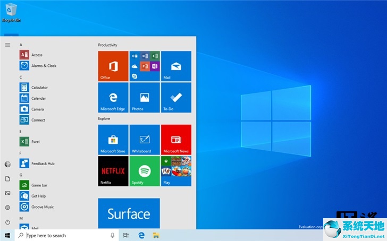Select the Recycle Bin desktop icon
The width and height of the screenshot is (387, 241).
coord(11,13)
